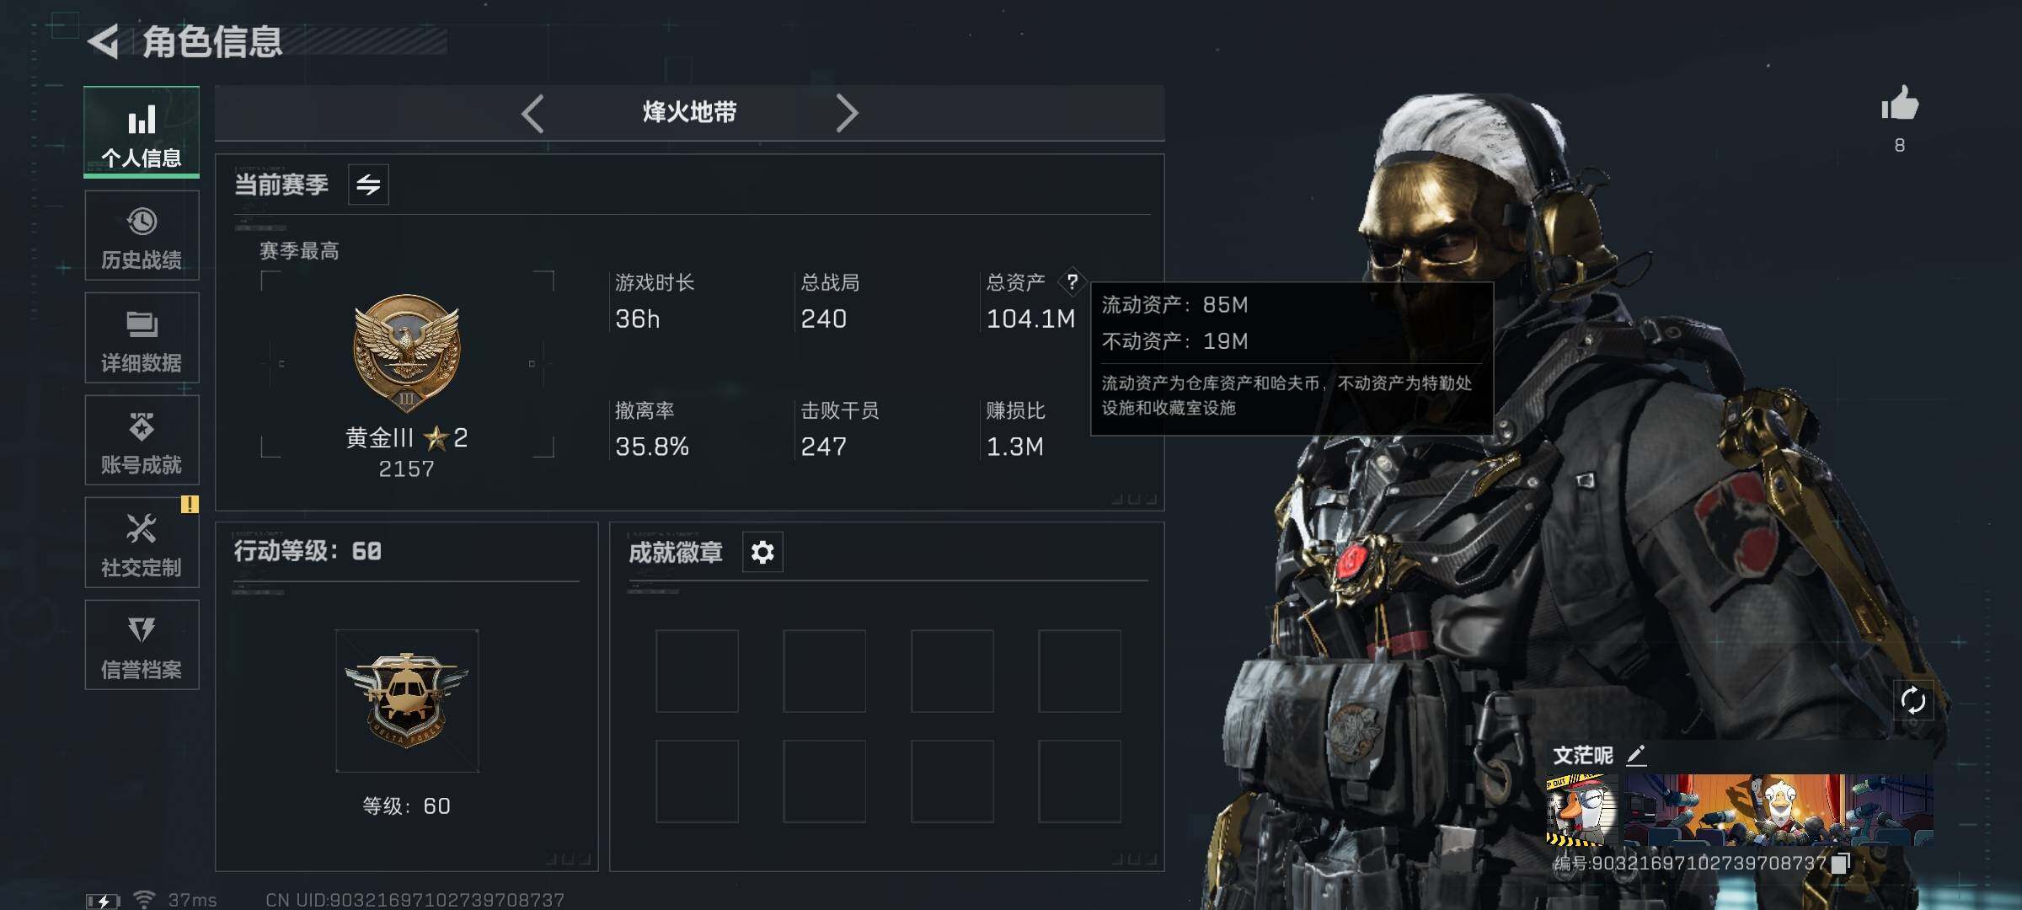Select the 个人信息 tab
2022x910 pixels.
142,132
